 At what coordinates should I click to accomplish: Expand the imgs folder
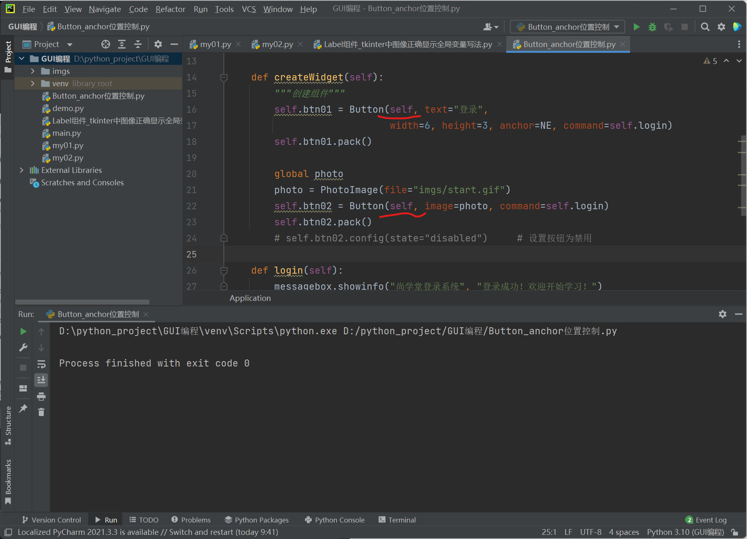coord(33,71)
